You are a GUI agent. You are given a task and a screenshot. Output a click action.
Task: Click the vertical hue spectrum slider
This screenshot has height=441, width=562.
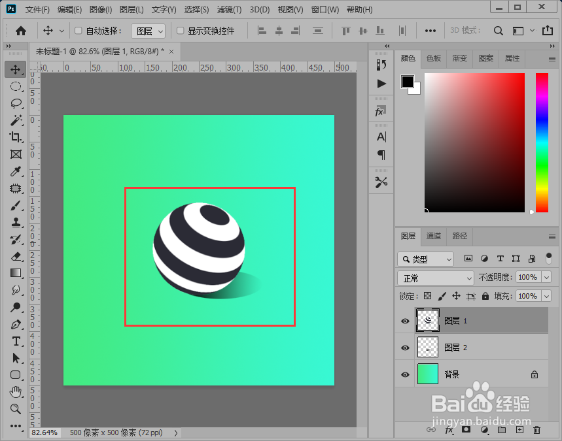pos(542,143)
